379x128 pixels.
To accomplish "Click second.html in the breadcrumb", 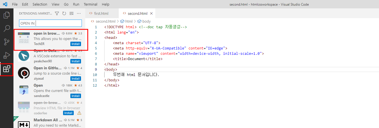I will click(x=105, y=21).
